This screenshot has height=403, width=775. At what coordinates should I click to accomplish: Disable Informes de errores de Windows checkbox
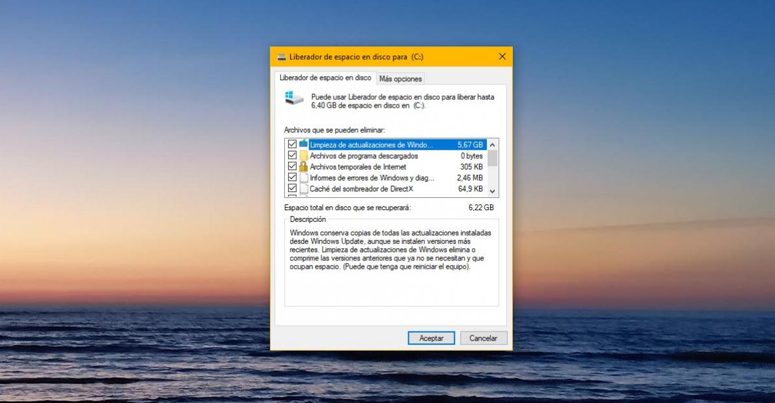coord(293,177)
